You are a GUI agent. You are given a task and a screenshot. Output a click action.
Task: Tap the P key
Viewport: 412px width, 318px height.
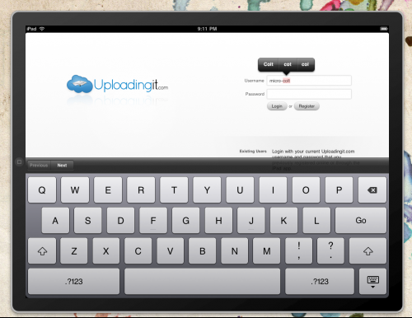[339, 190]
